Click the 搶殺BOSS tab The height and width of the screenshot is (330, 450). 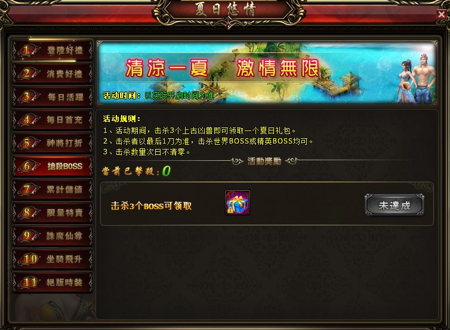click(x=53, y=166)
